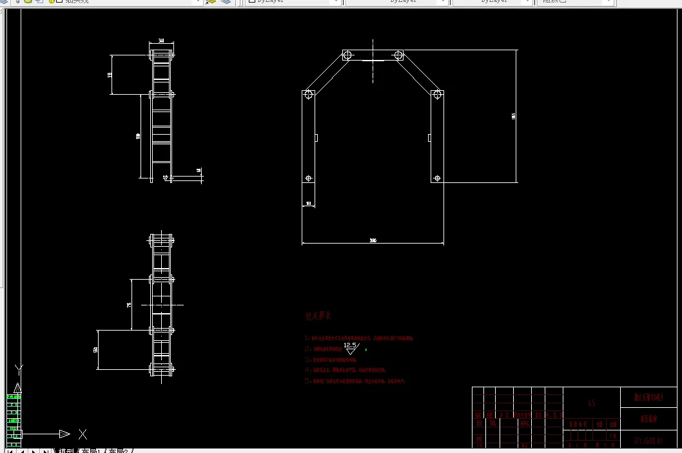Select the DYJG00.01 drawing number text
682x453 pixels.
(x=648, y=441)
